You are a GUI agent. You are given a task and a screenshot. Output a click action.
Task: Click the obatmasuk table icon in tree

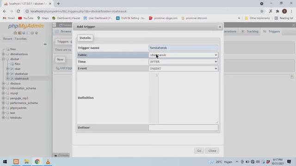[x=12, y=79]
